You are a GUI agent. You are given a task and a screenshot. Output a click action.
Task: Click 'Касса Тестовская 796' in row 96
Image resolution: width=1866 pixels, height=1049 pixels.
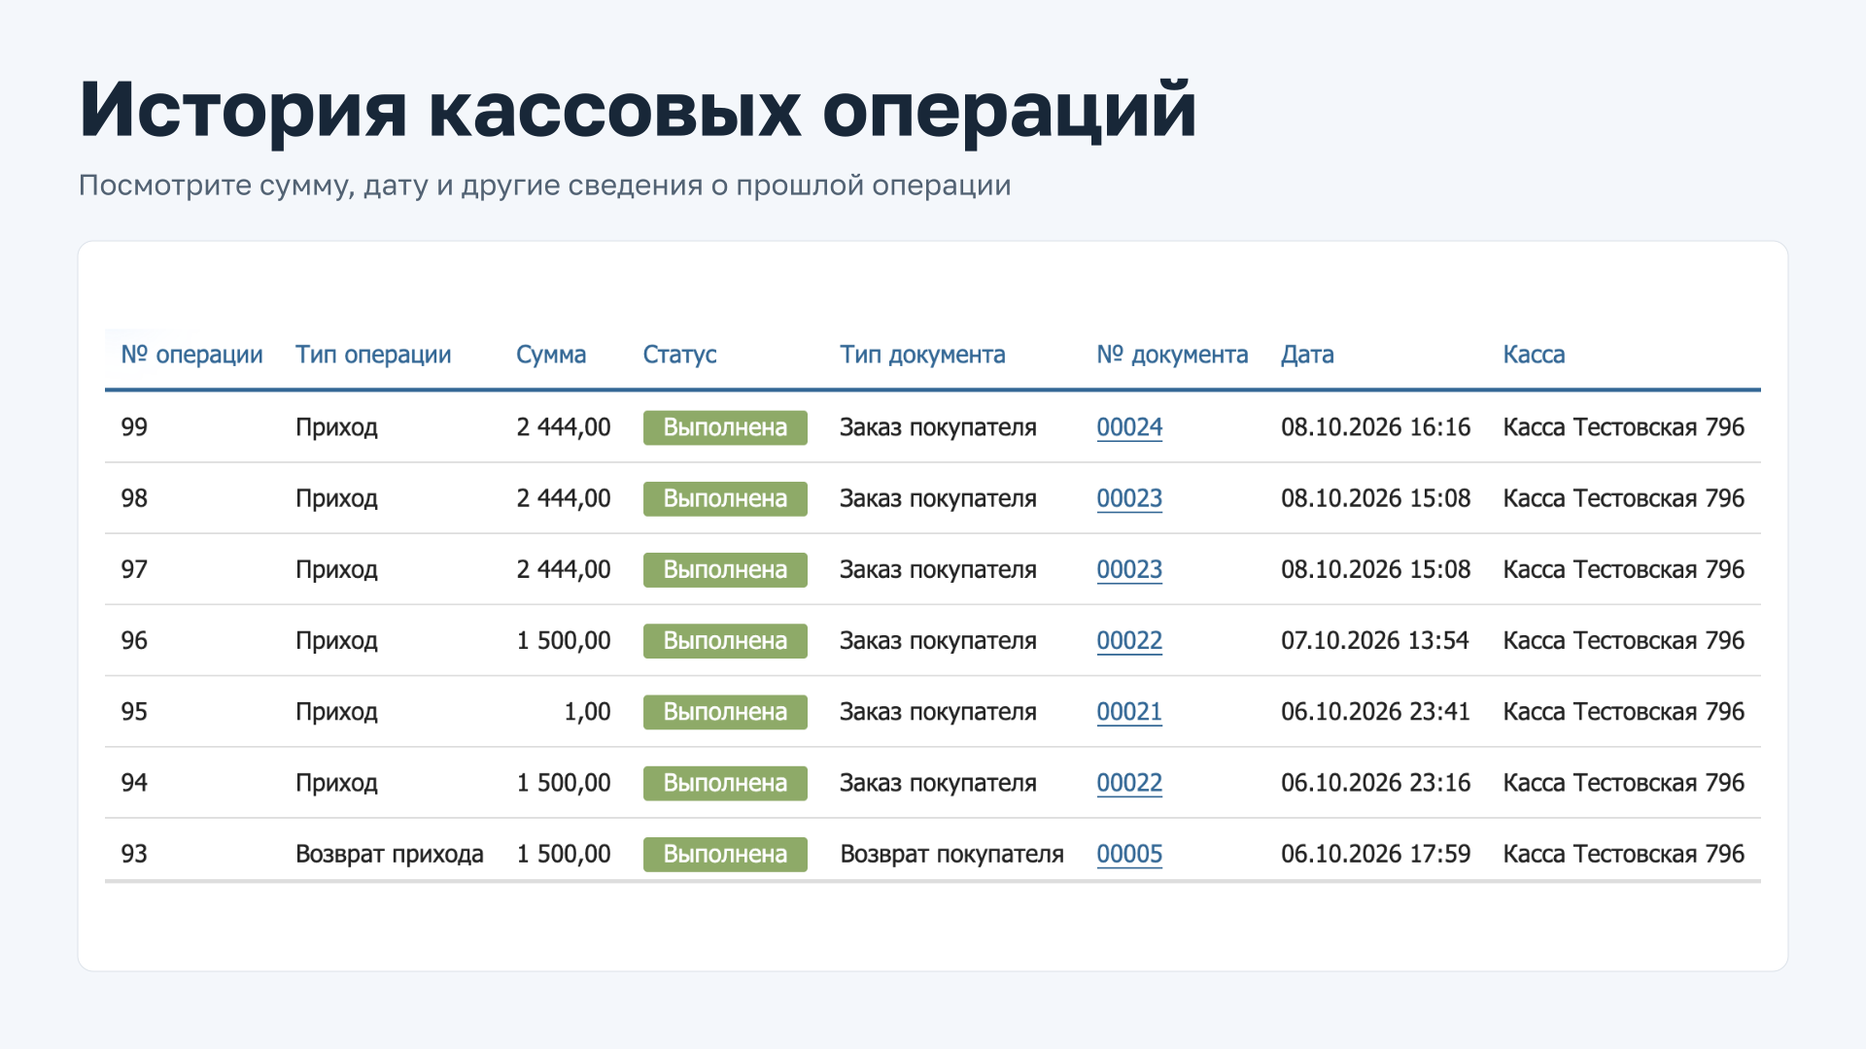(1623, 640)
